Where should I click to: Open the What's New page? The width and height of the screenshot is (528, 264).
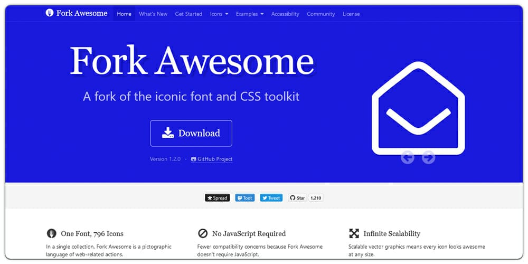[153, 14]
